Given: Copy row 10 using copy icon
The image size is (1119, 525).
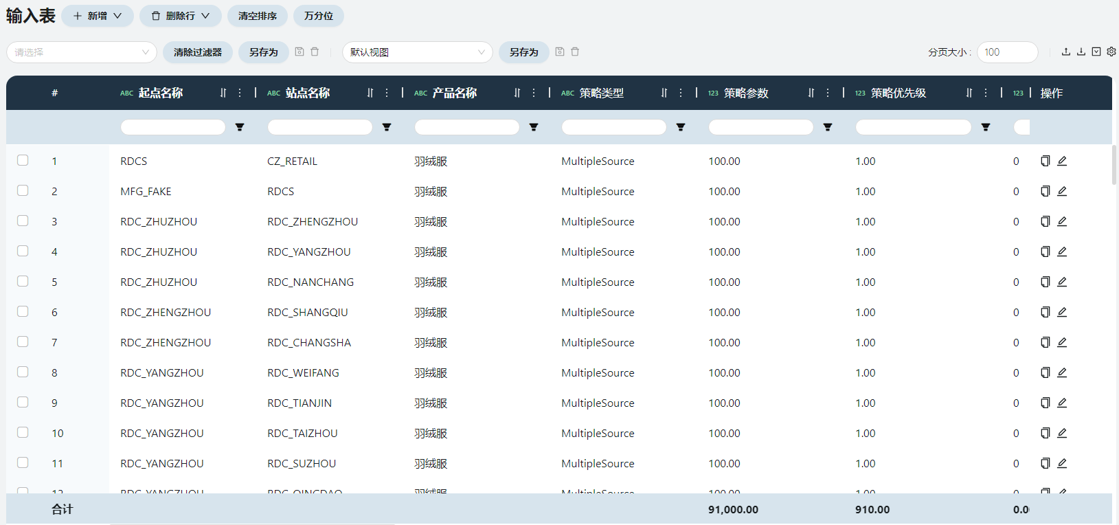Looking at the screenshot, I should click(1045, 433).
